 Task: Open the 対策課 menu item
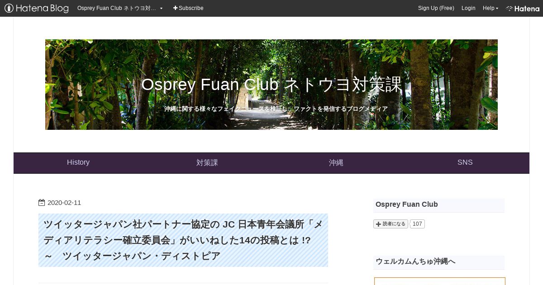pos(207,162)
